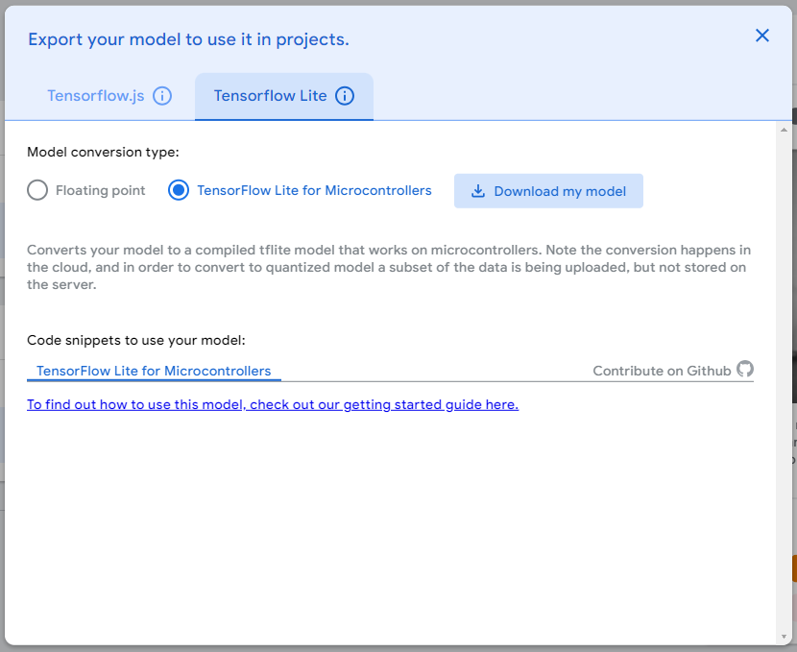Open TensorFlow Lite for Microcontrollers code snippet tab
The width and height of the screenshot is (797, 652).
pyautogui.click(x=154, y=371)
